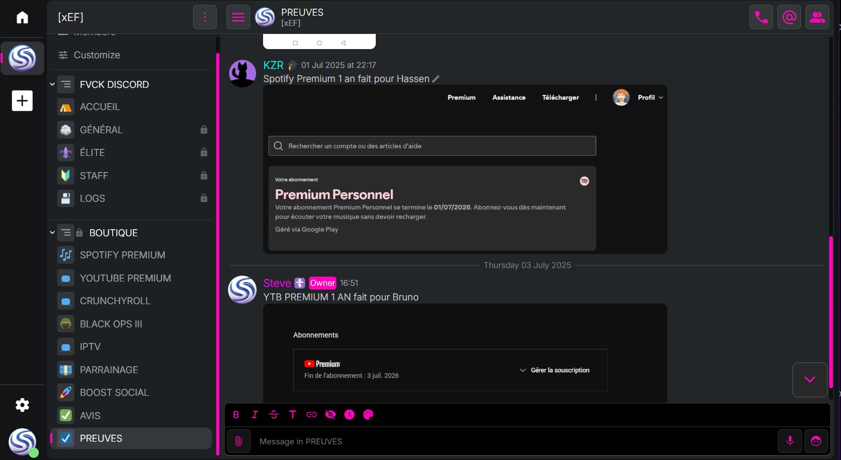The image size is (841, 460).
Task: Insert timestamp with clock icon
Action: [x=349, y=415]
